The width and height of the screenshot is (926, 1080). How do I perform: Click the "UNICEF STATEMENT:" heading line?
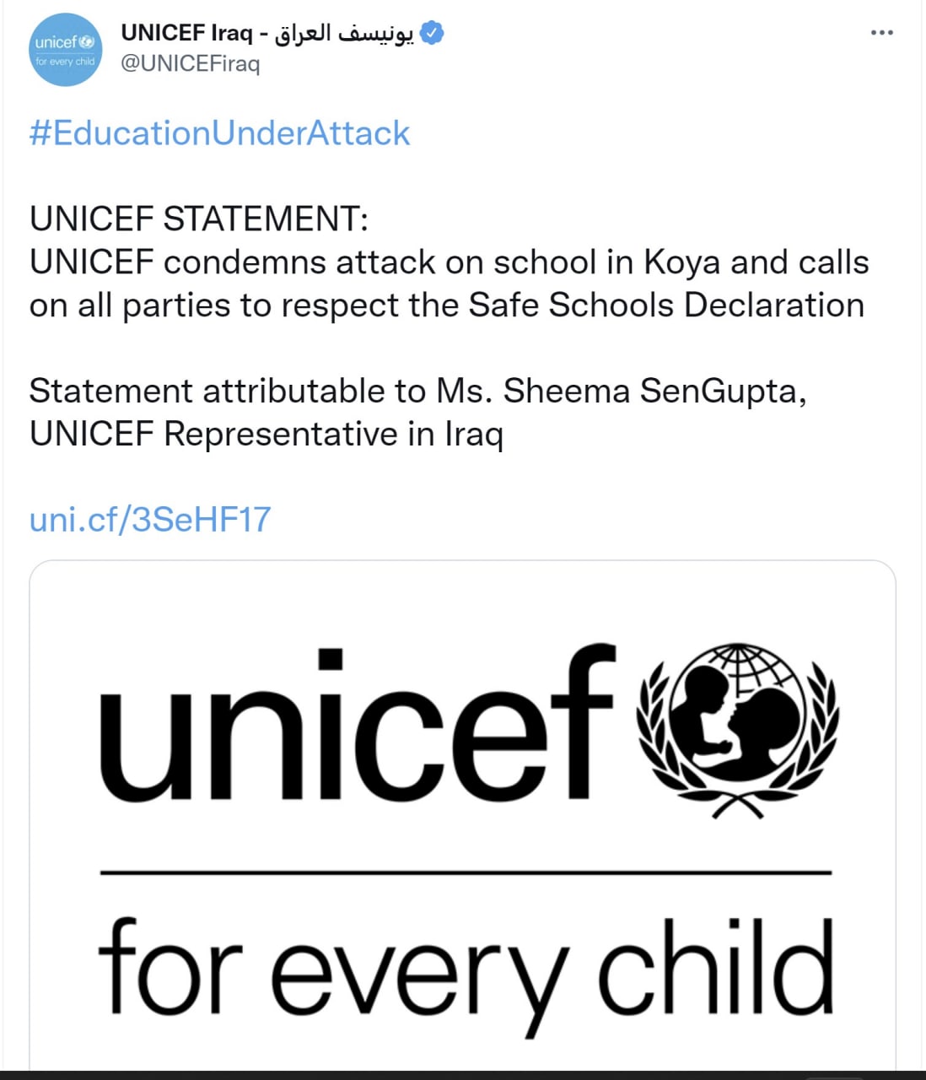(x=199, y=219)
